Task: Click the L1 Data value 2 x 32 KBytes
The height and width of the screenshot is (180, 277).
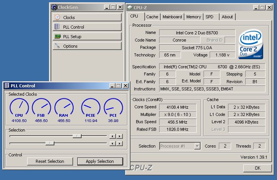Action: point(247,107)
